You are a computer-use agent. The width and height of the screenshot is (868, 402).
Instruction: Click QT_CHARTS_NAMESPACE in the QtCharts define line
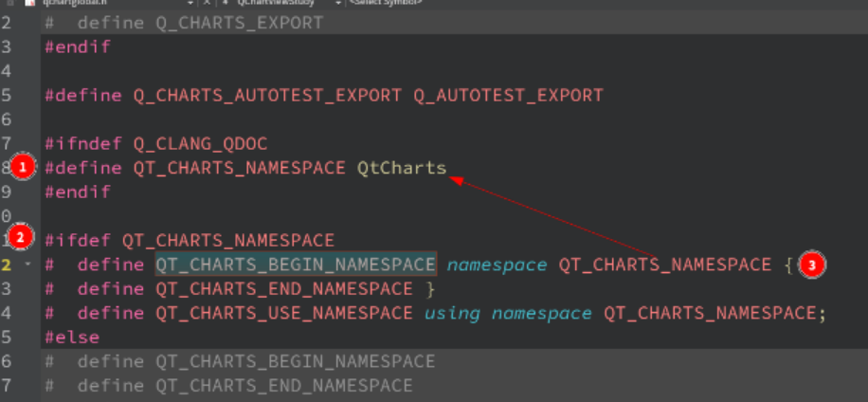point(240,168)
